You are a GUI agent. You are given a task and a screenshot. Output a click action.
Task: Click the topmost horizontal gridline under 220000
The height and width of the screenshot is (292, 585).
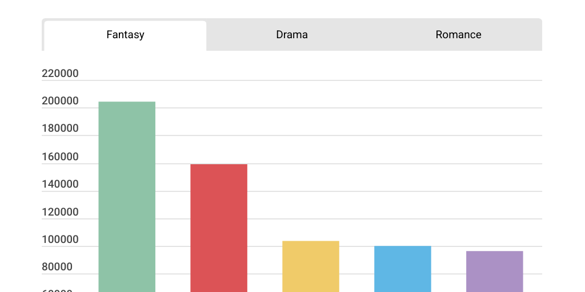tap(343, 80)
